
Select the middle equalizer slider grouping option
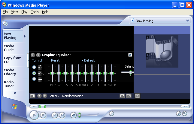click(x=34, y=73)
